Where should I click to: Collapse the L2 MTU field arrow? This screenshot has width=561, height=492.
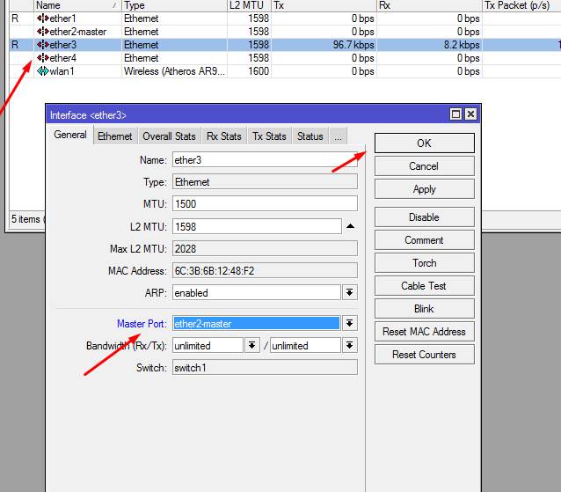pyautogui.click(x=350, y=226)
